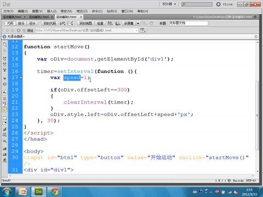The image size is (263, 197).
Task: Click the Chrome icon in the taskbar
Action: coord(55,192)
